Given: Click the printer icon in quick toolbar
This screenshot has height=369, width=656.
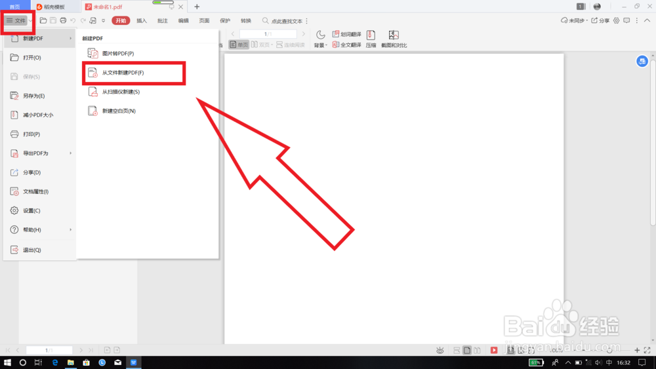Looking at the screenshot, I should 63,20.
